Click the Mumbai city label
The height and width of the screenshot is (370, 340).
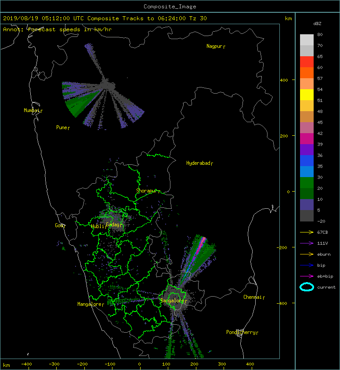click(x=32, y=110)
